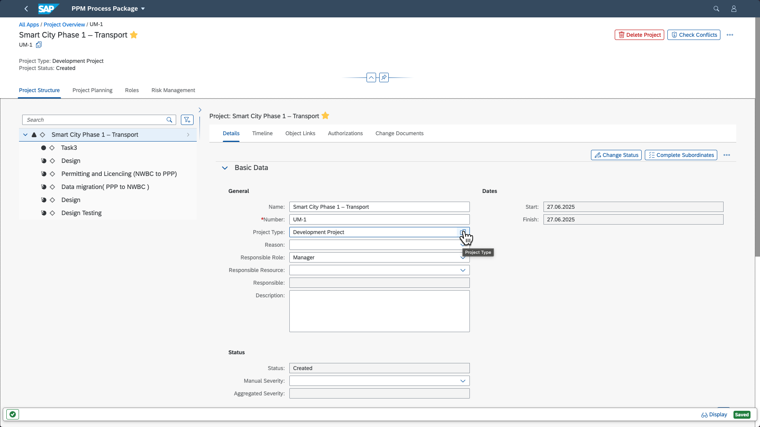
Task: Toggle the star in project detail heading
Action: pyautogui.click(x=325, y=116)
